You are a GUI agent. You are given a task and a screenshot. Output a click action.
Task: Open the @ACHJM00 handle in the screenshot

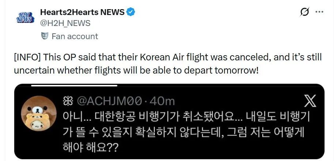(x=109, y=101)
